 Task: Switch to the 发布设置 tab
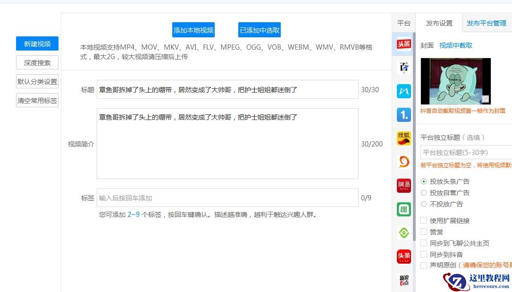click(439, 23)
